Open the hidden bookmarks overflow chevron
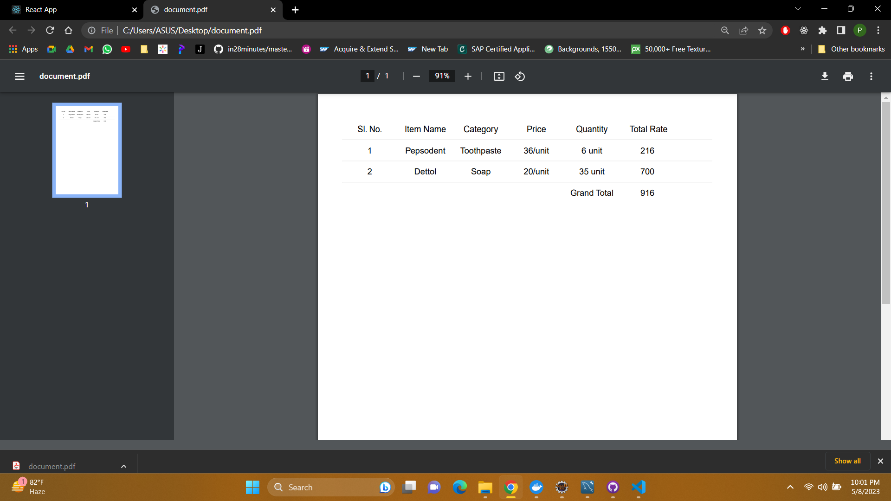This screenshot has width=891, height=501. click(802, 49)
